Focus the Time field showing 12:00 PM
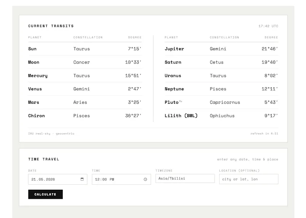 coord(121,179)
